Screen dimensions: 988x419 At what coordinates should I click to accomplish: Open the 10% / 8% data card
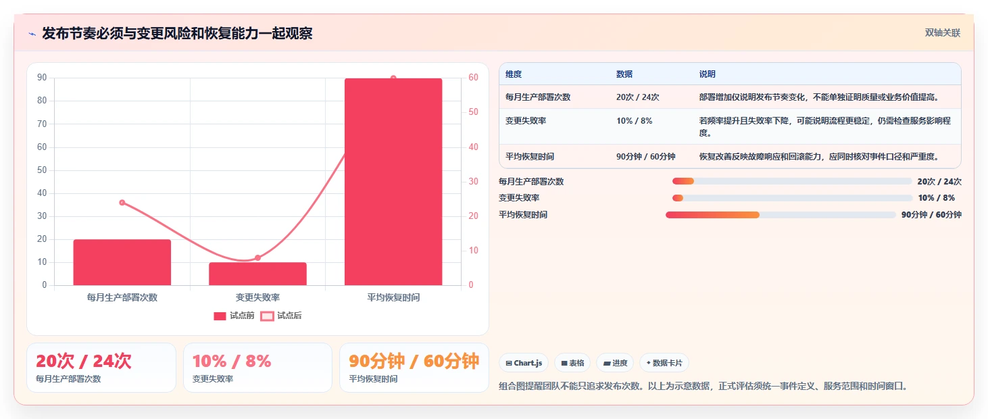coord(257,368)
